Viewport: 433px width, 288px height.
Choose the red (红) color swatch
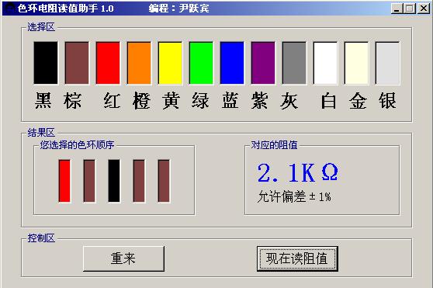click(108, 63)
